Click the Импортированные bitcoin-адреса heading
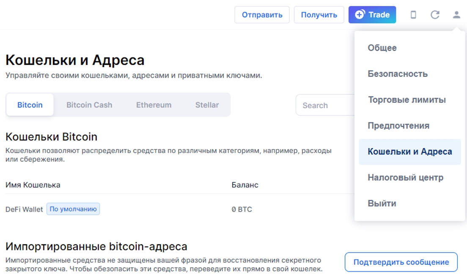The width and height of the screenshot is (467, 277). pos(96,247)
